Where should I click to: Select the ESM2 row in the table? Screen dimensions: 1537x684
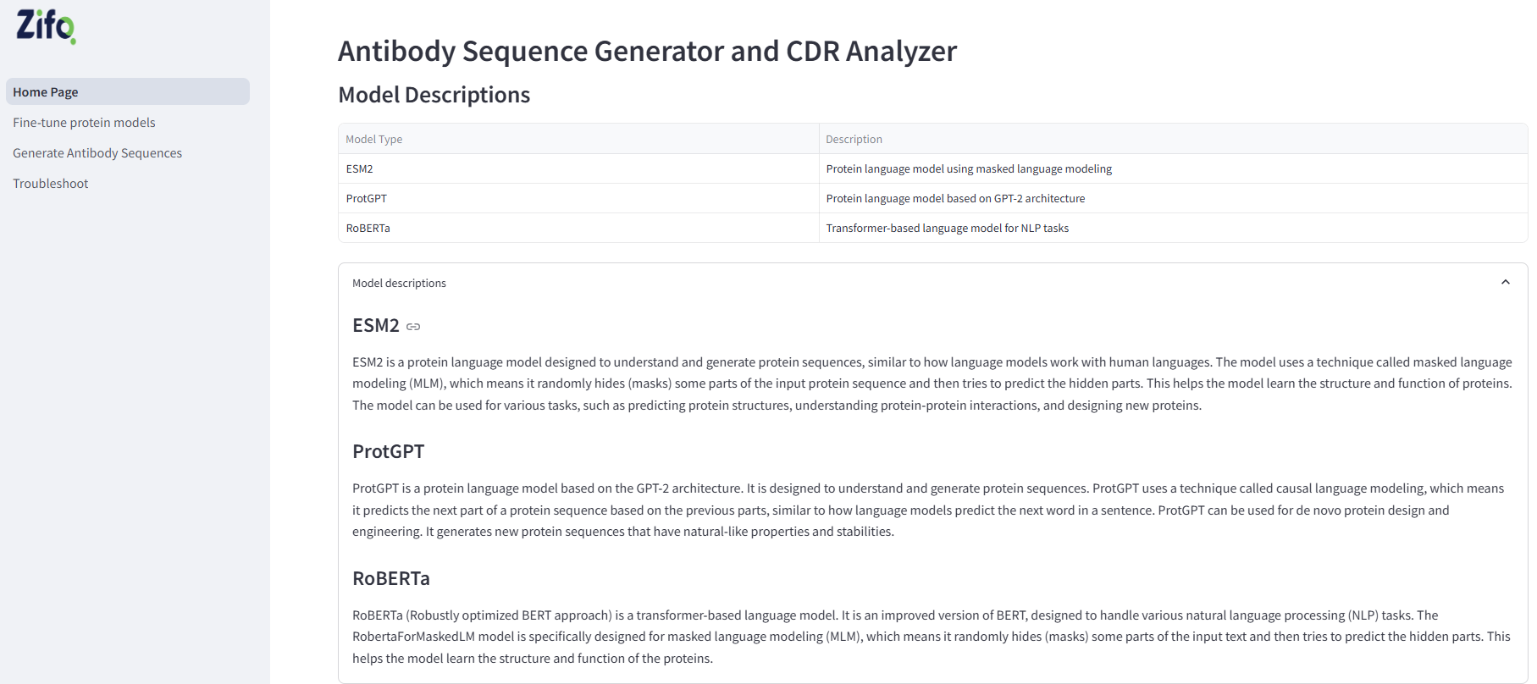pos(360,168)
